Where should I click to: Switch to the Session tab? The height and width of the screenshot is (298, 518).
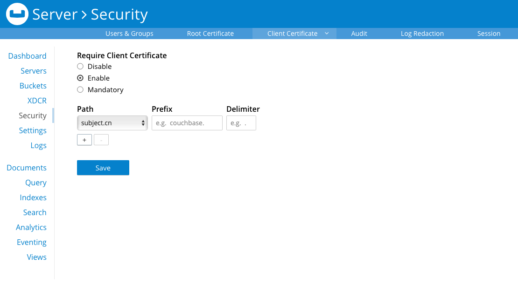tap(489, 34)
